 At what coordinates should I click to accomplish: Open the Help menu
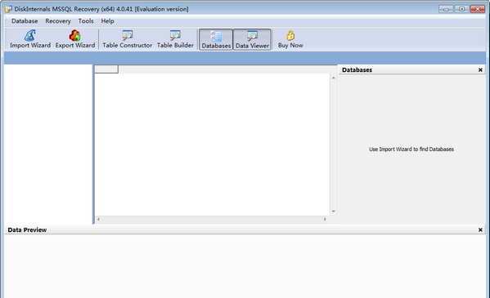[107, 21]
